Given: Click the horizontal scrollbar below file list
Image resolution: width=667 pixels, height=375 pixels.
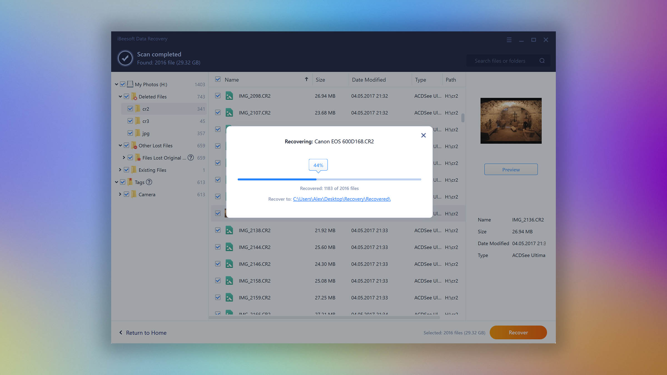Looking at the screenshot, I should coord(324,317).
